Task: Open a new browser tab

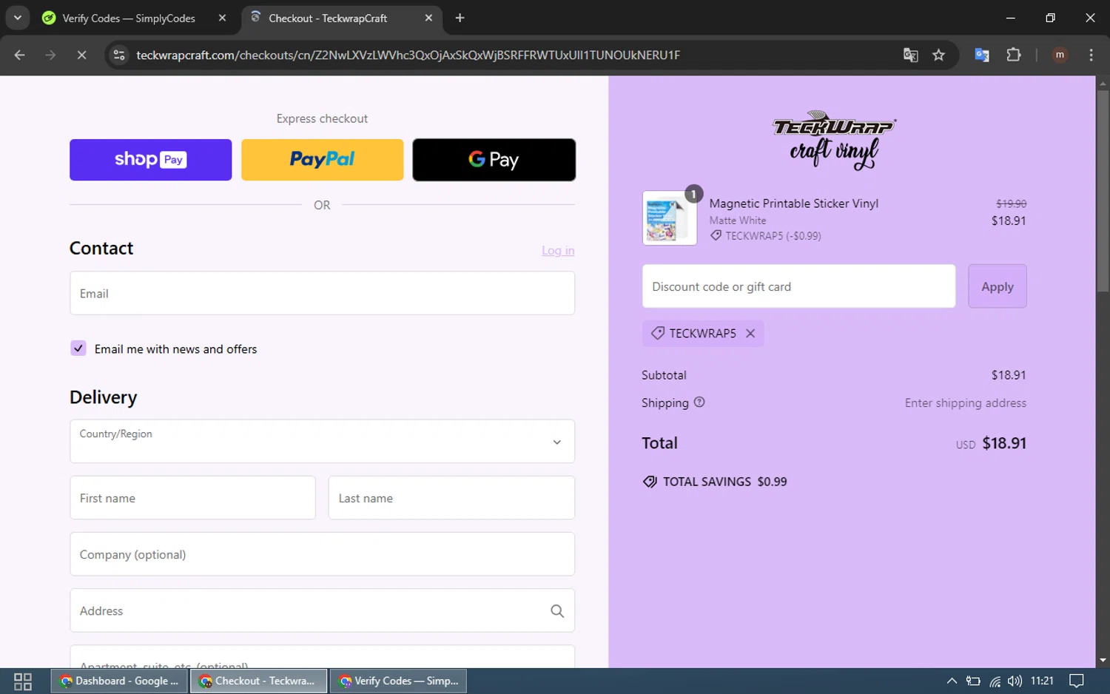Action: pyautogui.click(x=460, y=18)
